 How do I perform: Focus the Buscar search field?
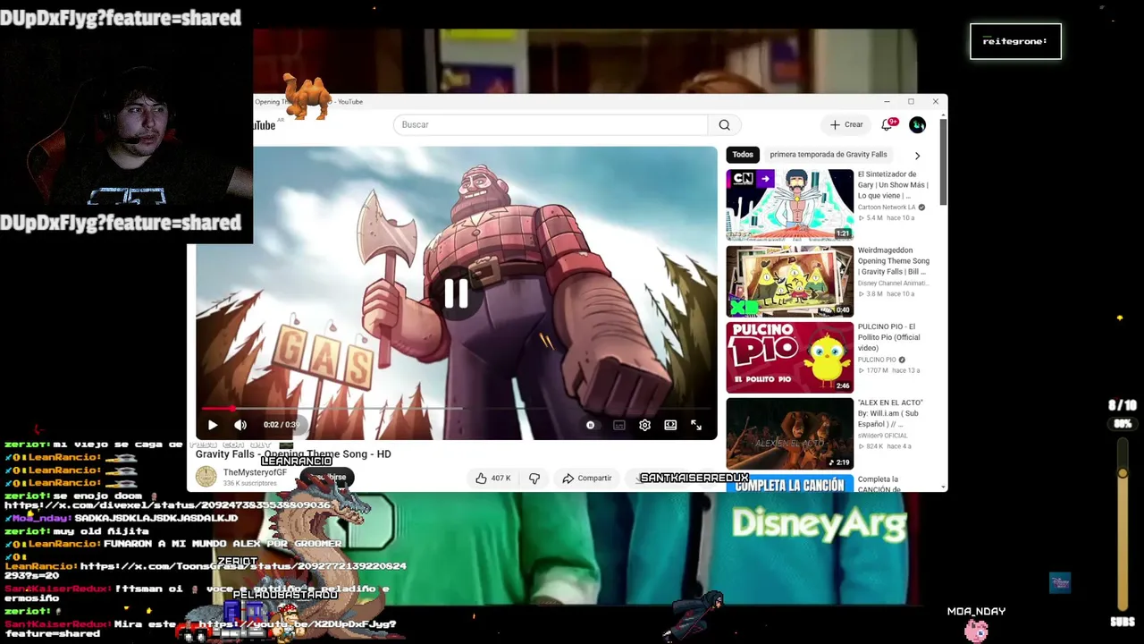[550, 125]
